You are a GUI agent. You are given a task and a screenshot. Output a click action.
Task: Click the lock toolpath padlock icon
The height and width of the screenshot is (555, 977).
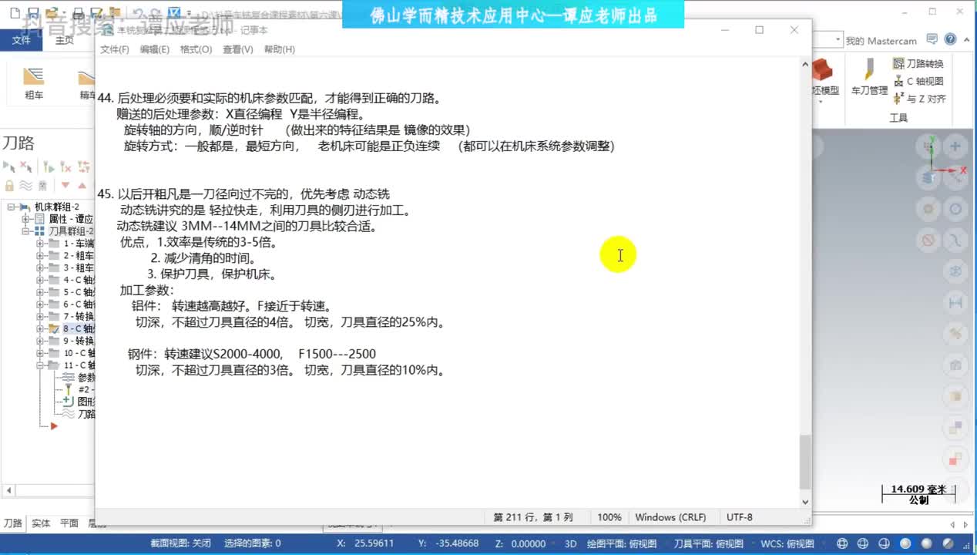[9, 185]
